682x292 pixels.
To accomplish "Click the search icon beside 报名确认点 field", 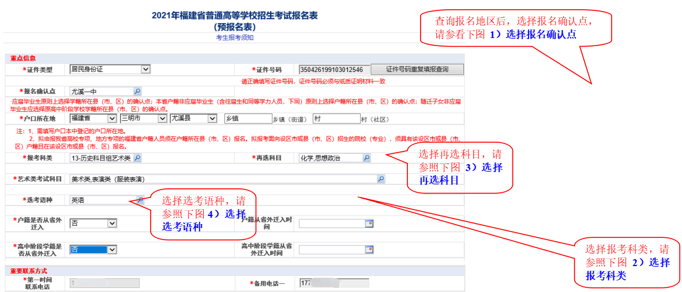I will pyautogui.click(x=137, y=91).
